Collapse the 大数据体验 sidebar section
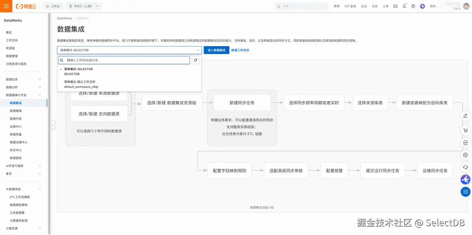472x235 pixels. click(24, 189)
